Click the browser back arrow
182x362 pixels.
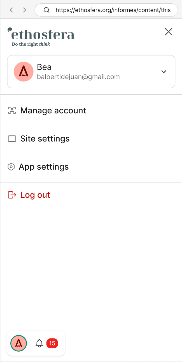11,10
